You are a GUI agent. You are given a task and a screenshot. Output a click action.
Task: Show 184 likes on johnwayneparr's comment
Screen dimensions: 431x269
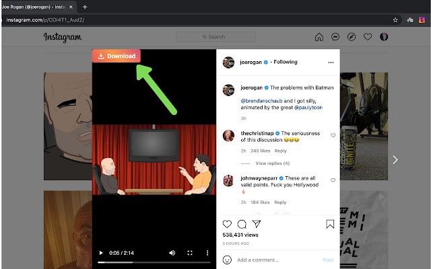point(260,202)
